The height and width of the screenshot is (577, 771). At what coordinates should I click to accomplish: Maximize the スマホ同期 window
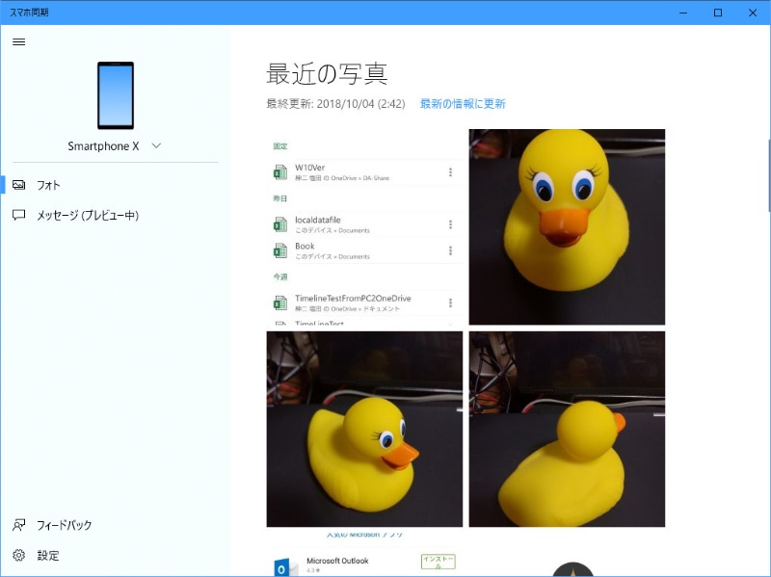[x=718, y=13]
